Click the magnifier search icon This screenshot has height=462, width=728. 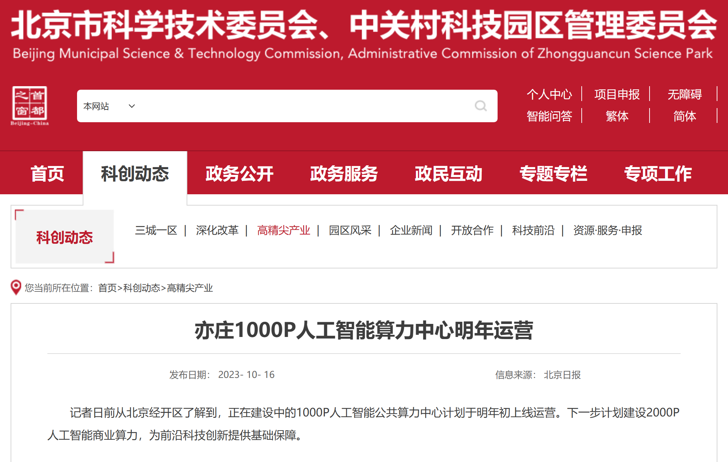481,106
